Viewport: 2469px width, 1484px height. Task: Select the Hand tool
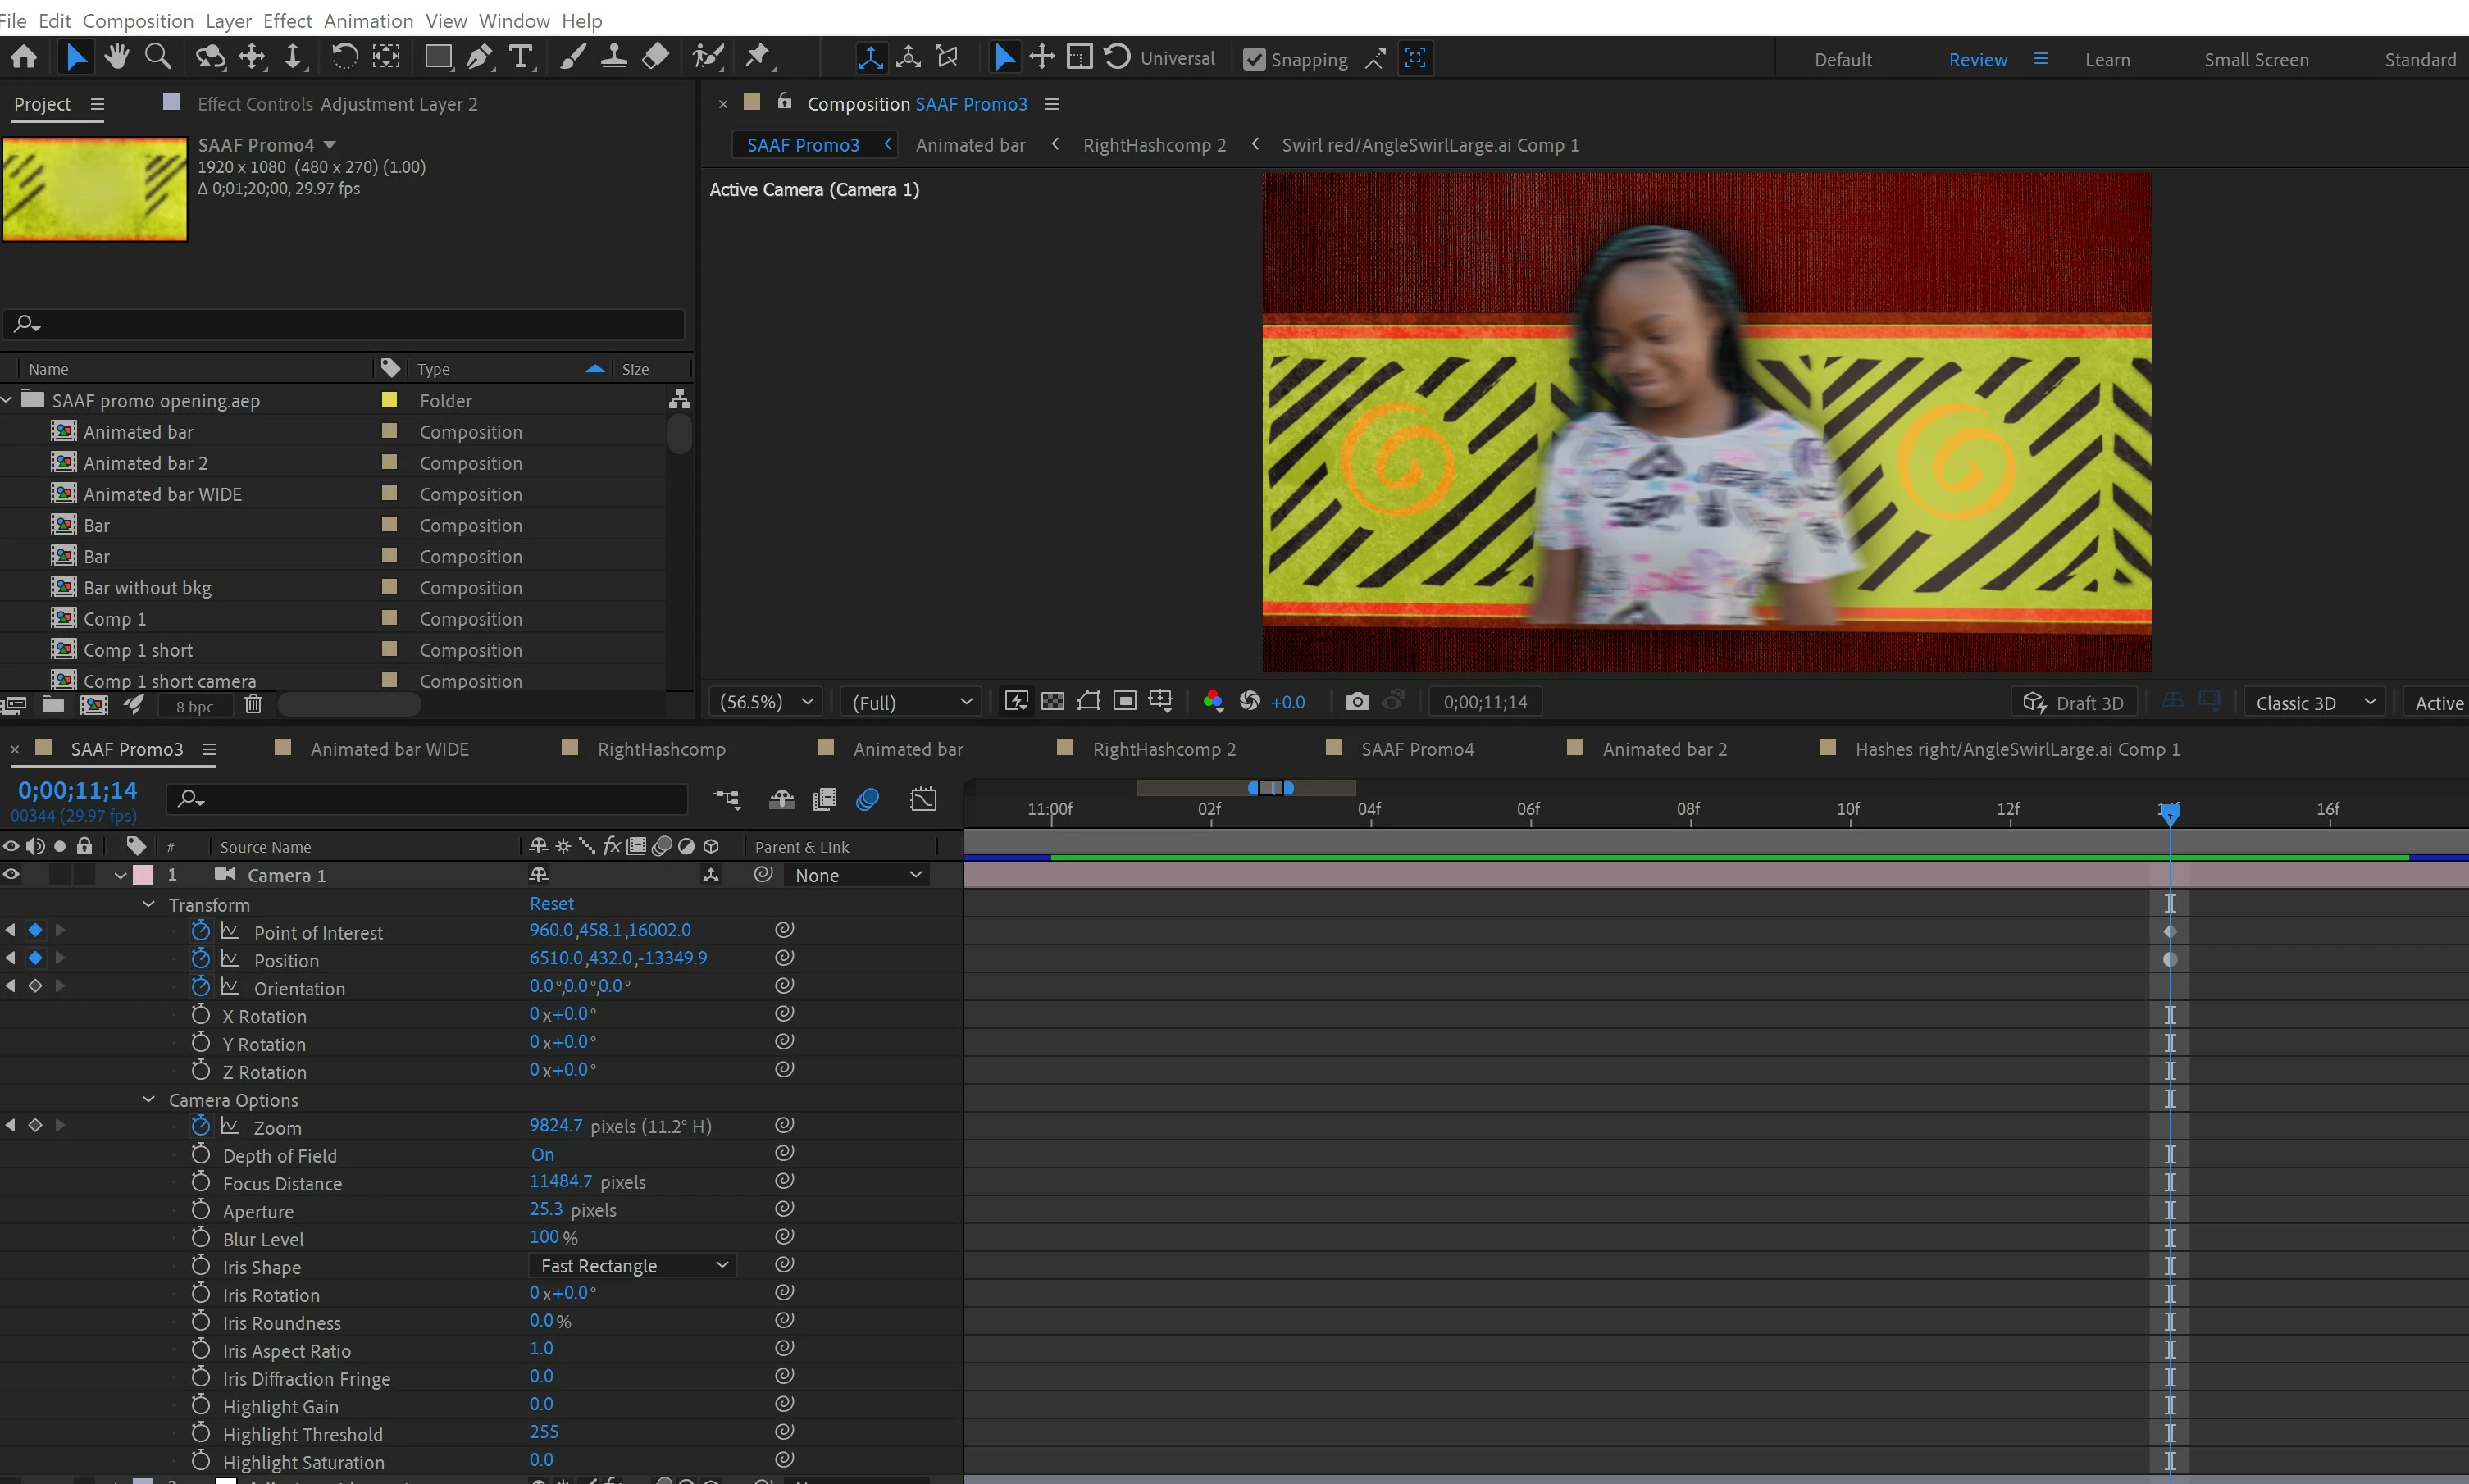117,57
